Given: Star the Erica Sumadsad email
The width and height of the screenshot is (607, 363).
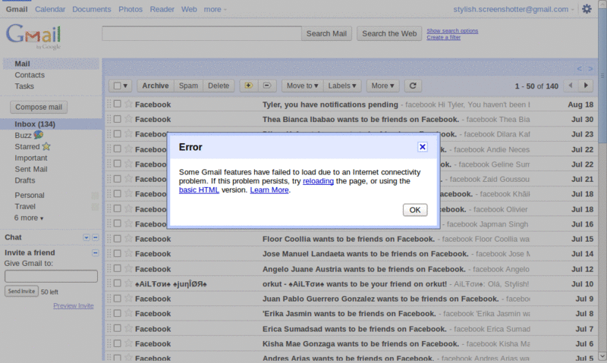Looking at the screenshot, I should (128, 329).
